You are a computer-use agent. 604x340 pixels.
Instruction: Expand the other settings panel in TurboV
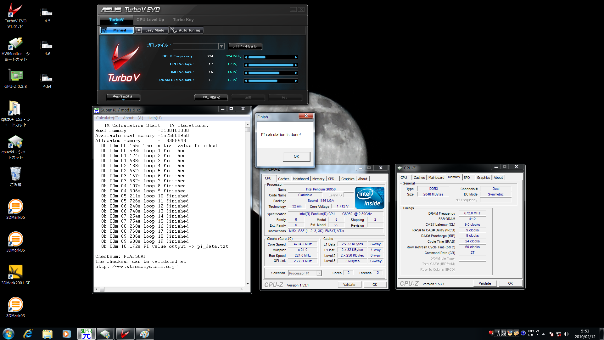[123, 97]
